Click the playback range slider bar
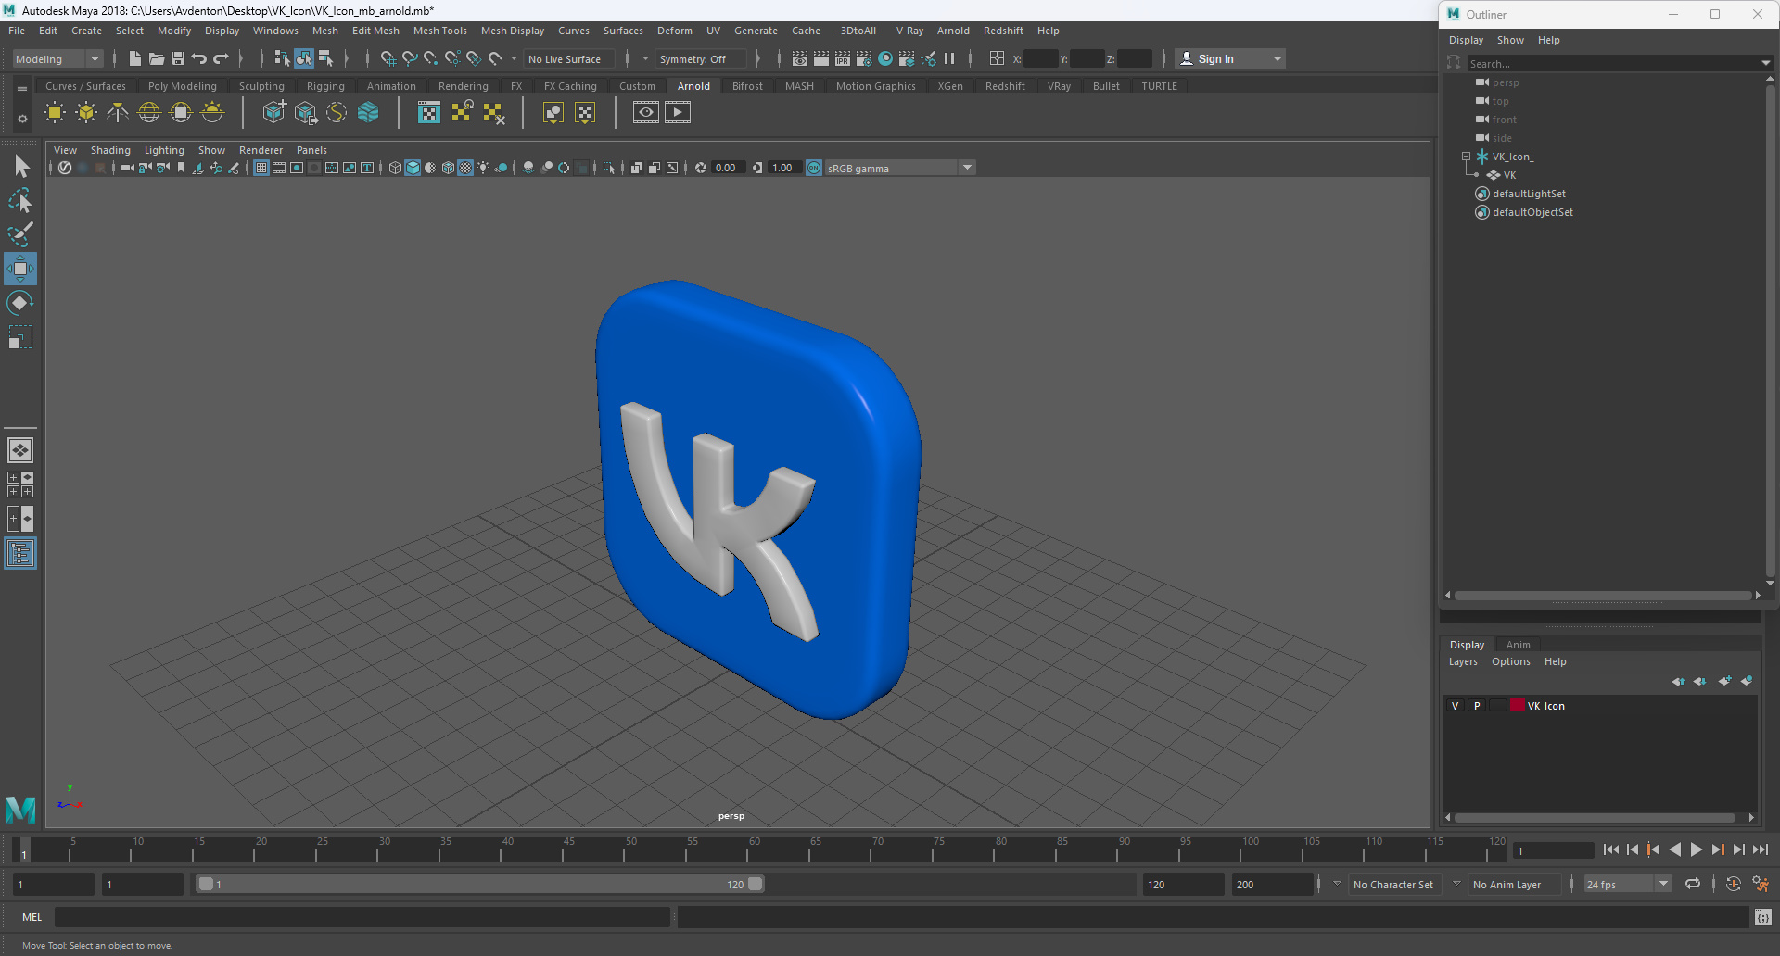 pos(480,884)
